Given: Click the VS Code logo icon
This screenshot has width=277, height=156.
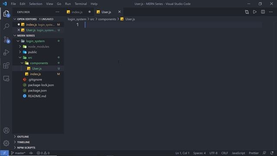Looking at the screenshot, I should (5, 4).
